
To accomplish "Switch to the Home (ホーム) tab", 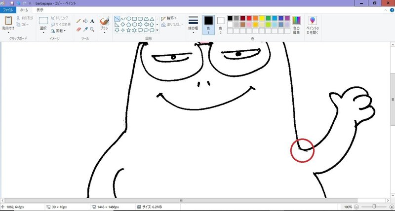I will click(24, 10).
